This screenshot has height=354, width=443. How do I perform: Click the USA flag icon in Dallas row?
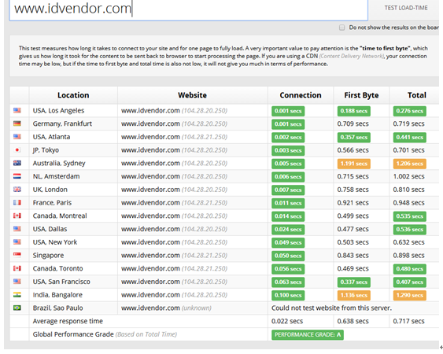(x=17, y=229)
